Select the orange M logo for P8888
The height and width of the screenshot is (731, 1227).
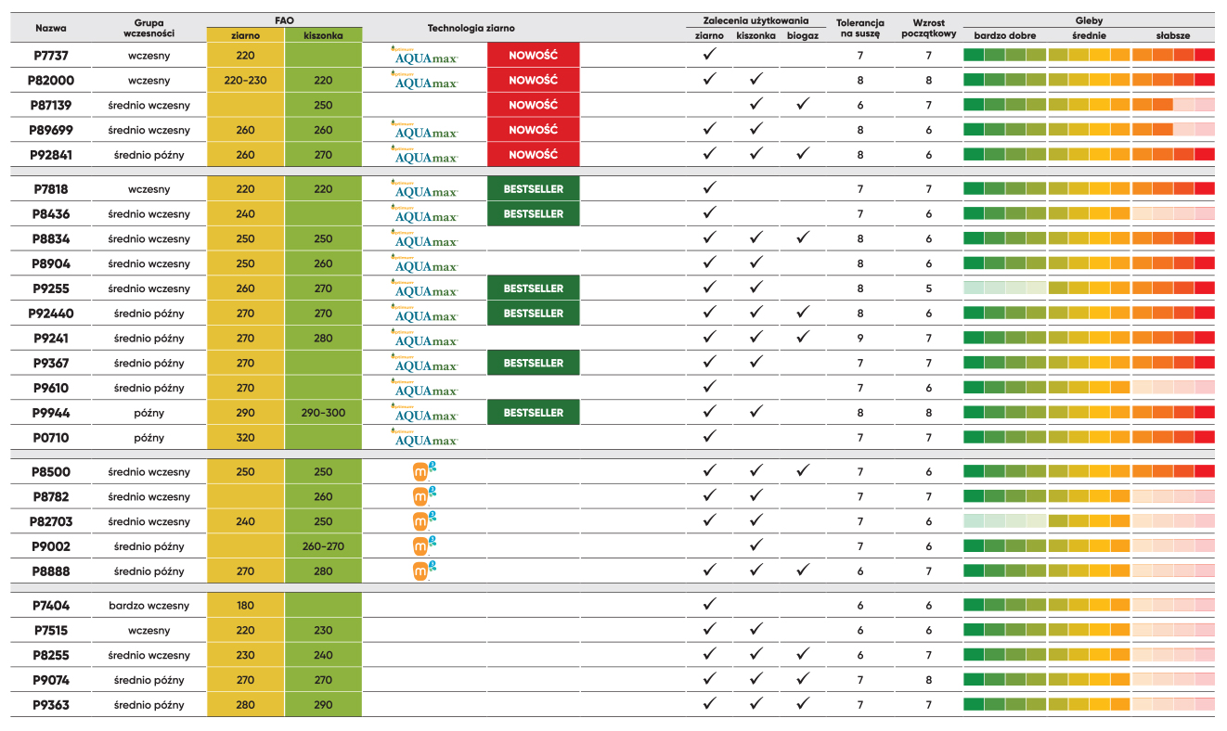(424, 571)
